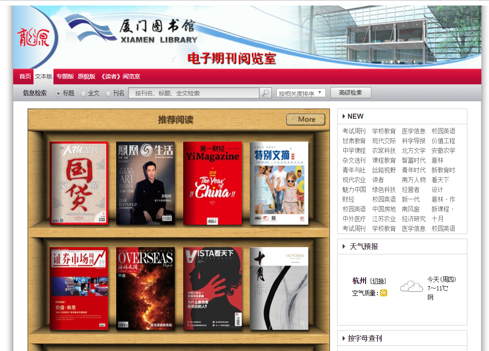
Task: Click the 科学导报 link
Action: click(414, 141)
